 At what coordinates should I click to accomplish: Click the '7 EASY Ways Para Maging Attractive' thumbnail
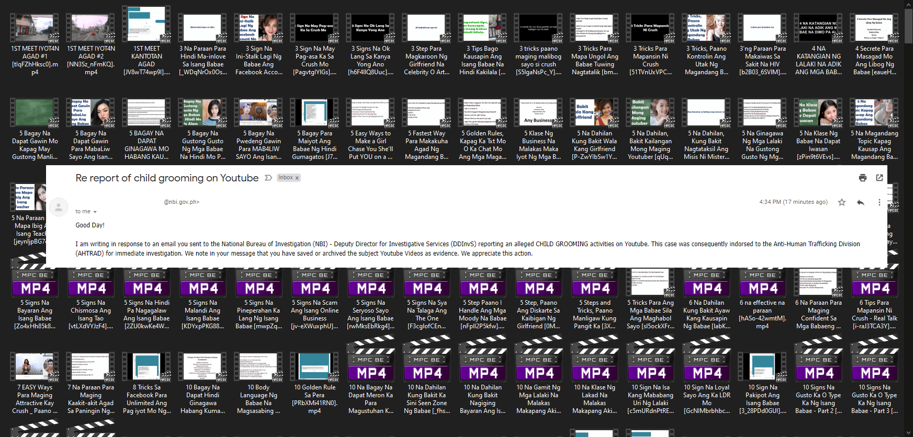point(35,366)
